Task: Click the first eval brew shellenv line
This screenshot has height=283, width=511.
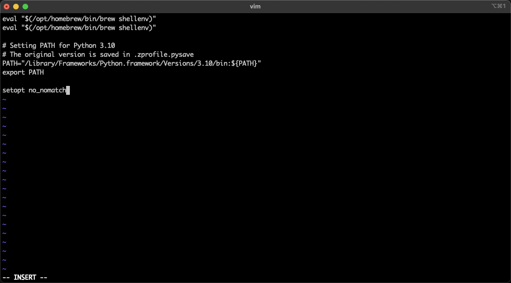Action: [79, 19]
